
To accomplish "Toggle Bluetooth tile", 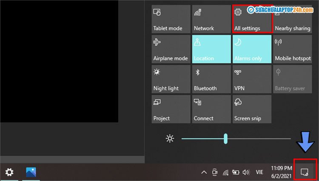I will click(211, 79).
